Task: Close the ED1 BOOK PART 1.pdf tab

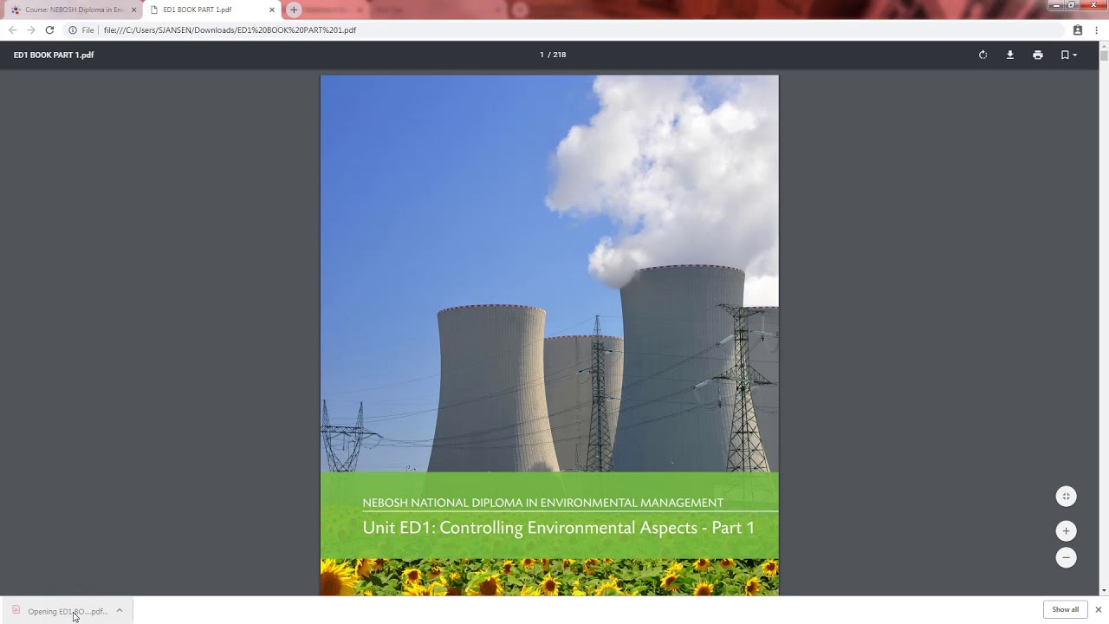Action: point(271,10)
